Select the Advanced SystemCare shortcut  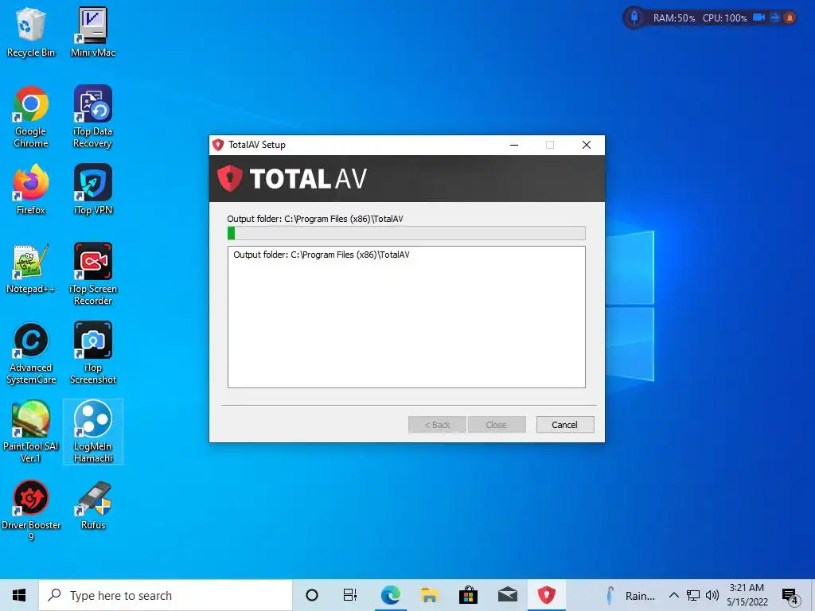(31, 353)
